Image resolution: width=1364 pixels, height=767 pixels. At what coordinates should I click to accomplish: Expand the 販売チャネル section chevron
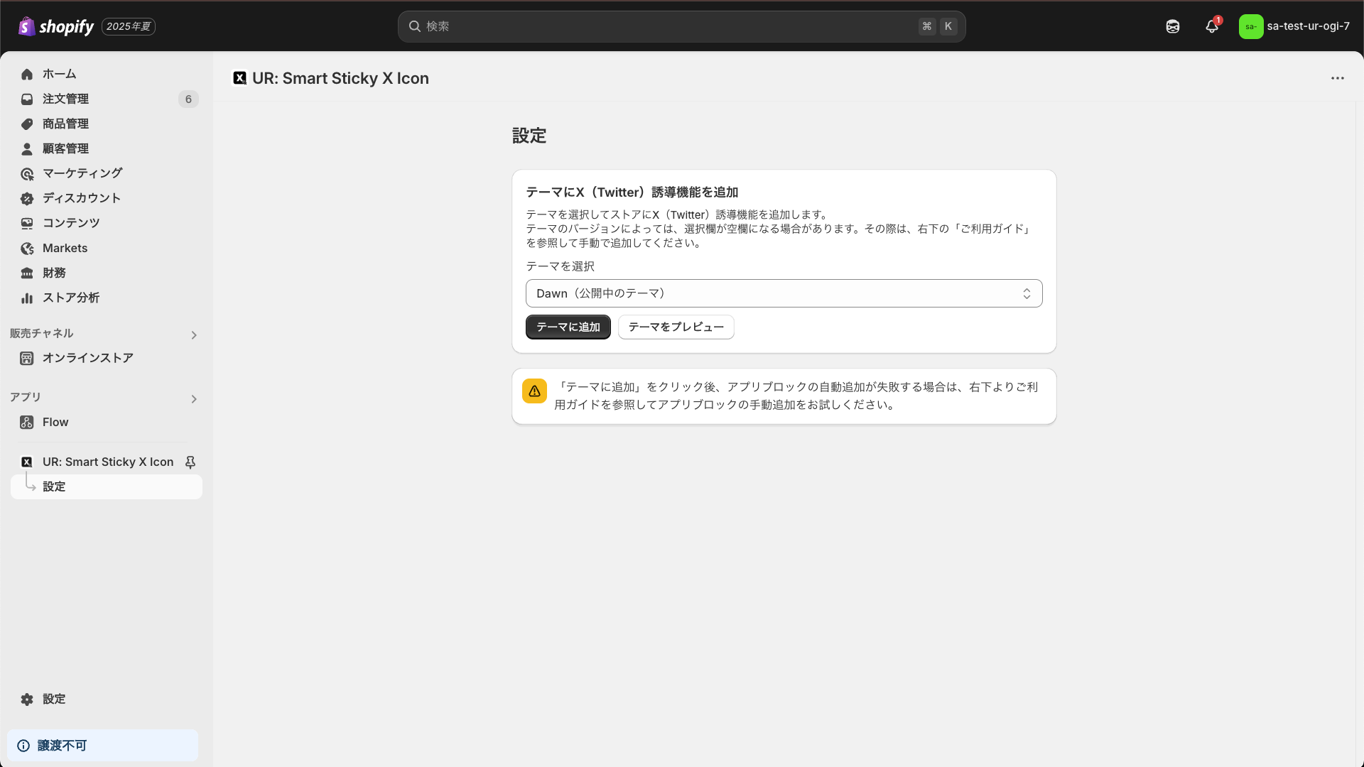pyautogui.click(x=194, y=335)
